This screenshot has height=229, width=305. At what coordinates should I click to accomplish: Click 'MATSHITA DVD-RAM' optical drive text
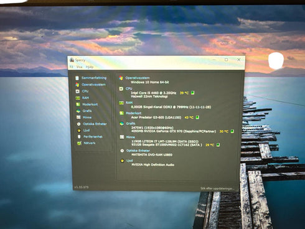(152, 155)
